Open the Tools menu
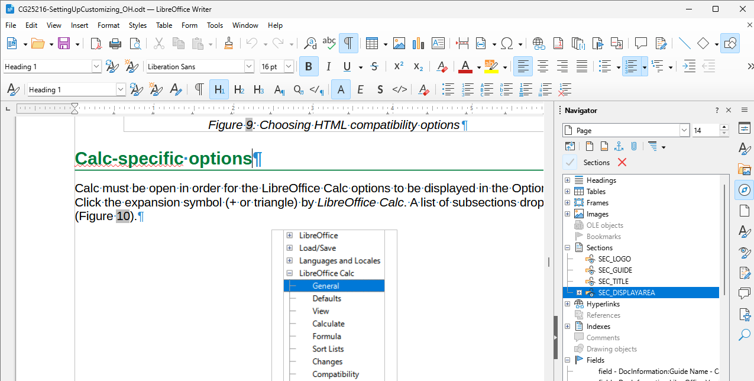 point(215,25)
